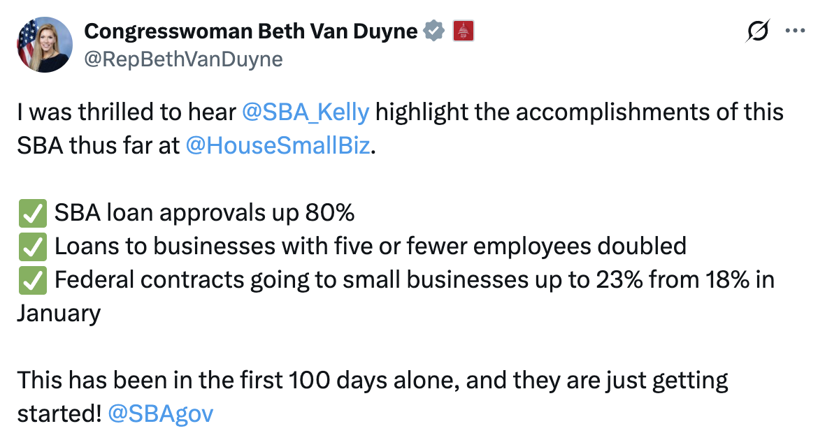Open the three-dot more options menu
This screenshot has height=440, width=818.
pos(794,31)
